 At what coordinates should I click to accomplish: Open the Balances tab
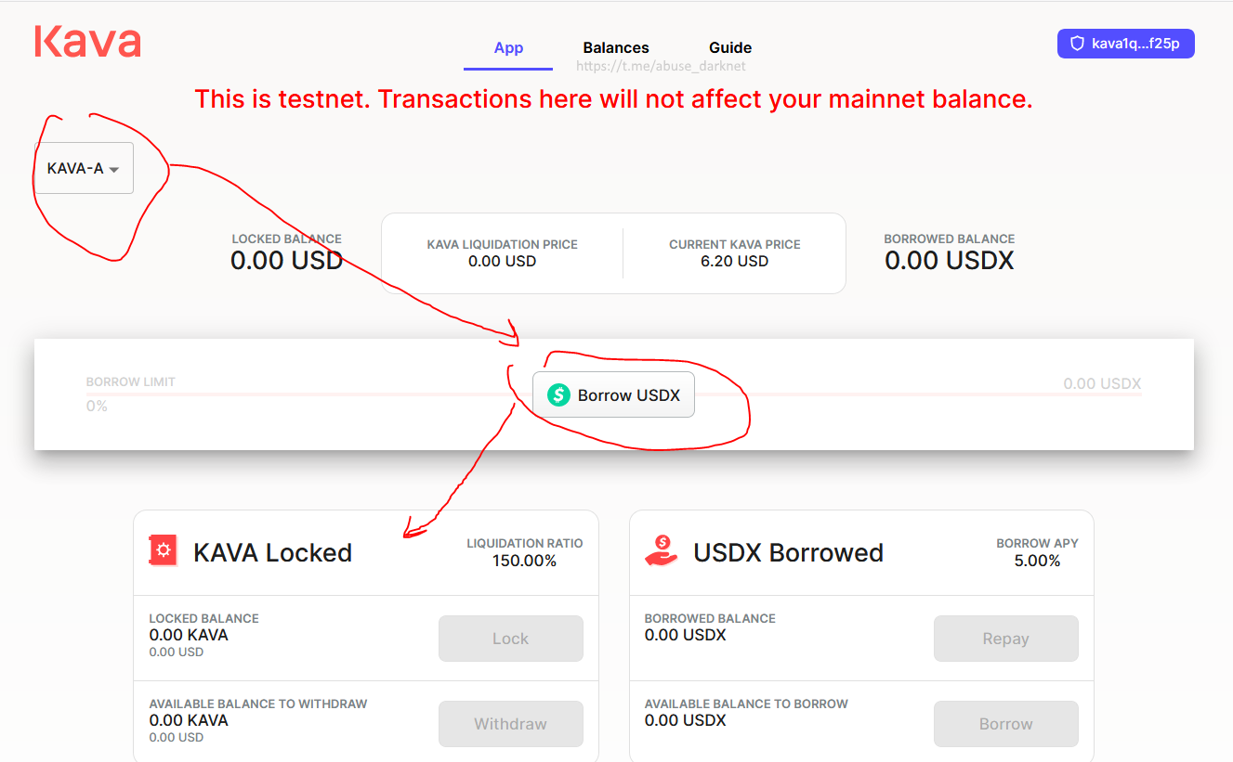click(x=616, y=48)
